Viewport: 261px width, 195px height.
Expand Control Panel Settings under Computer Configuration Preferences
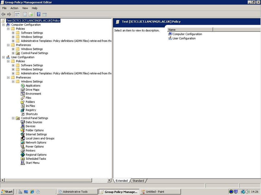tap(13, 53)
